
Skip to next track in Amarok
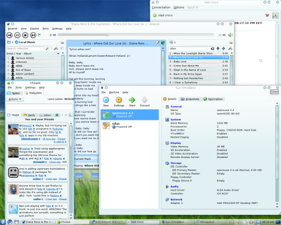[33, 35]
